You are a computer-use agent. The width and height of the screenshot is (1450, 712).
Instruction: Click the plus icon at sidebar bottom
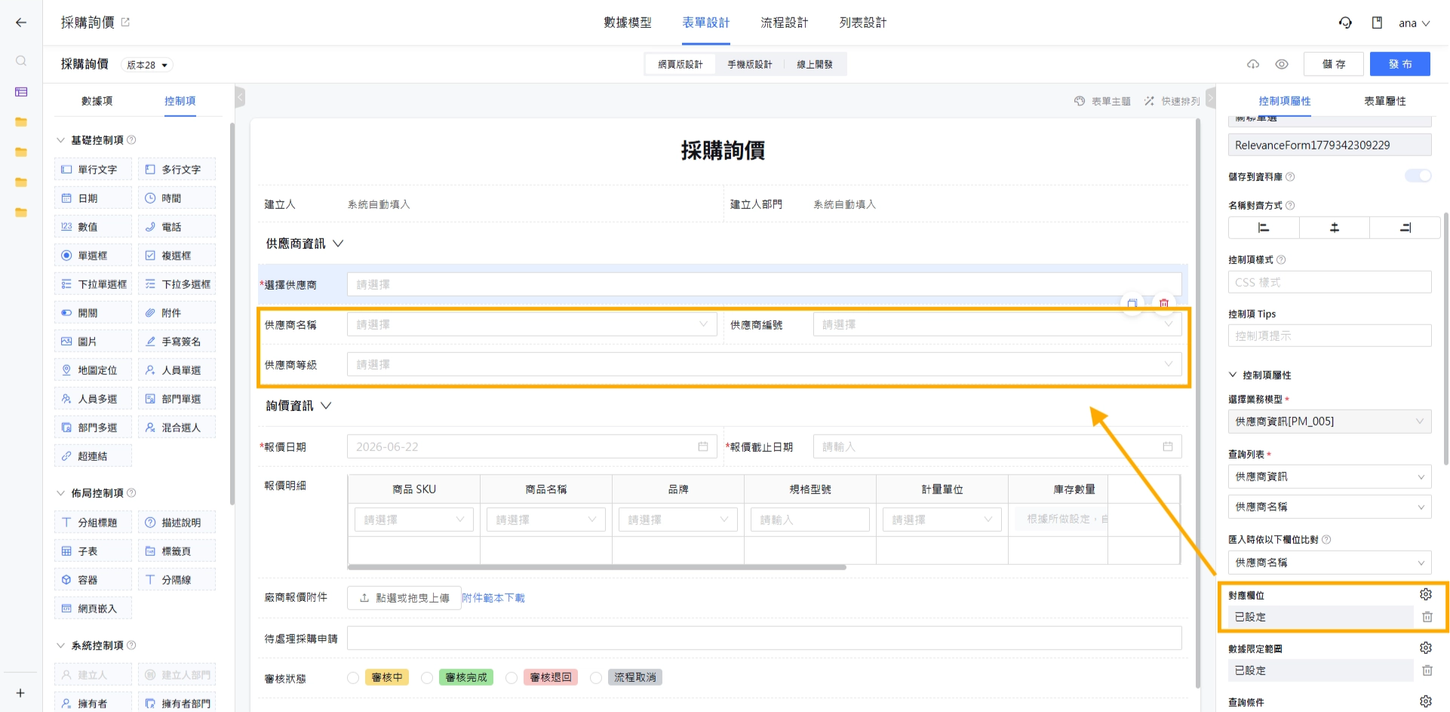coord(21,693)
